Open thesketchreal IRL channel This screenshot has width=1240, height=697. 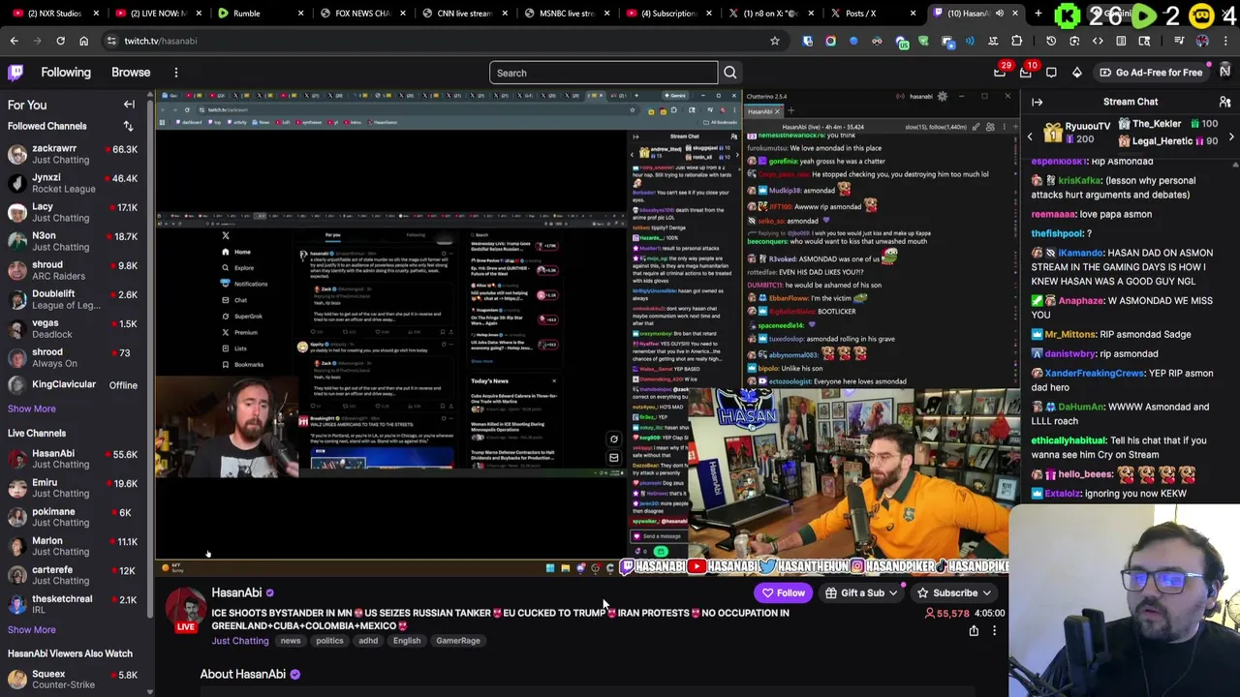[74, 604]
